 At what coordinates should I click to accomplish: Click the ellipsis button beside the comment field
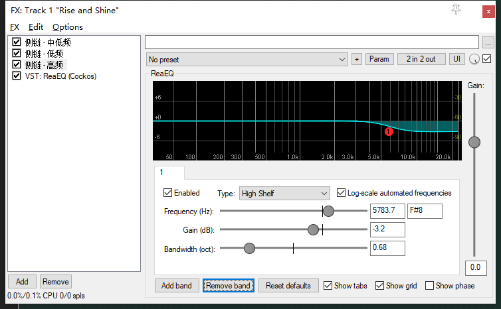click(x=488, y=42)
